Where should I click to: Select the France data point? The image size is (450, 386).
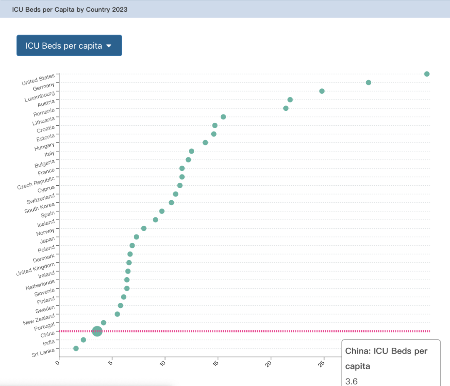(x=182, y=168)
